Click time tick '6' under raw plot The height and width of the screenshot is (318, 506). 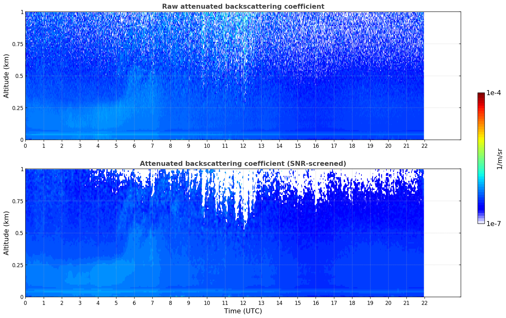click(x=134, y=146)
